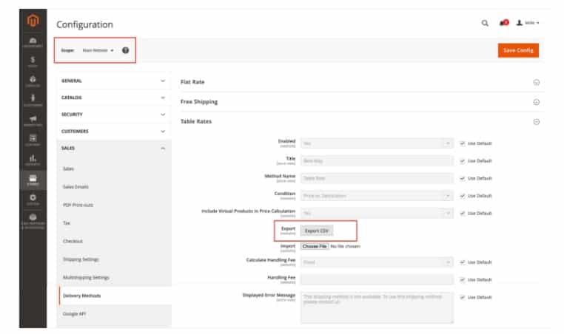564x334 pixels.
Task: Click the Displayed Error Message textarea
Action: 377,307
